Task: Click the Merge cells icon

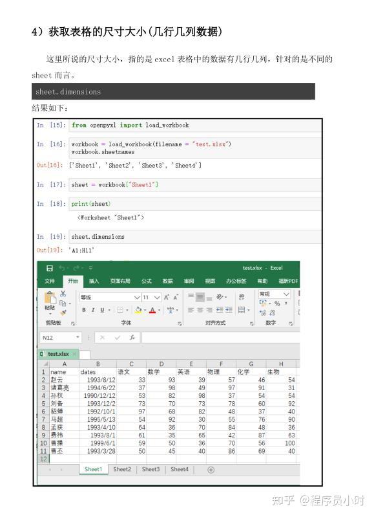Action: point(242,310)
